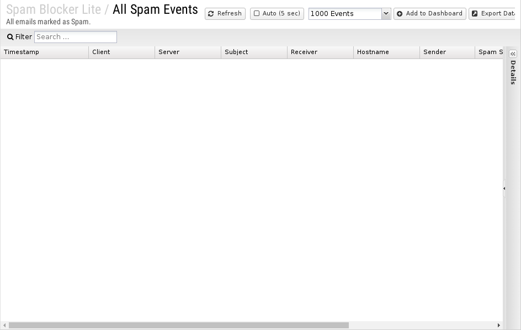Image resolution: width=521 pixels, height=330 pixels.
Task: Expand the Details panel double-chevron icon
Action: coord(513,54)
